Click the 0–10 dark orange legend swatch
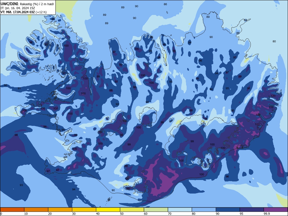This screenshot has width=288, height=216. click(x=12, y=210)
